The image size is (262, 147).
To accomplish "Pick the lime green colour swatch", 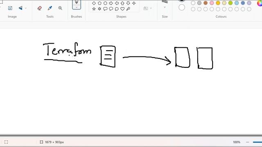I will click(230, 3).
